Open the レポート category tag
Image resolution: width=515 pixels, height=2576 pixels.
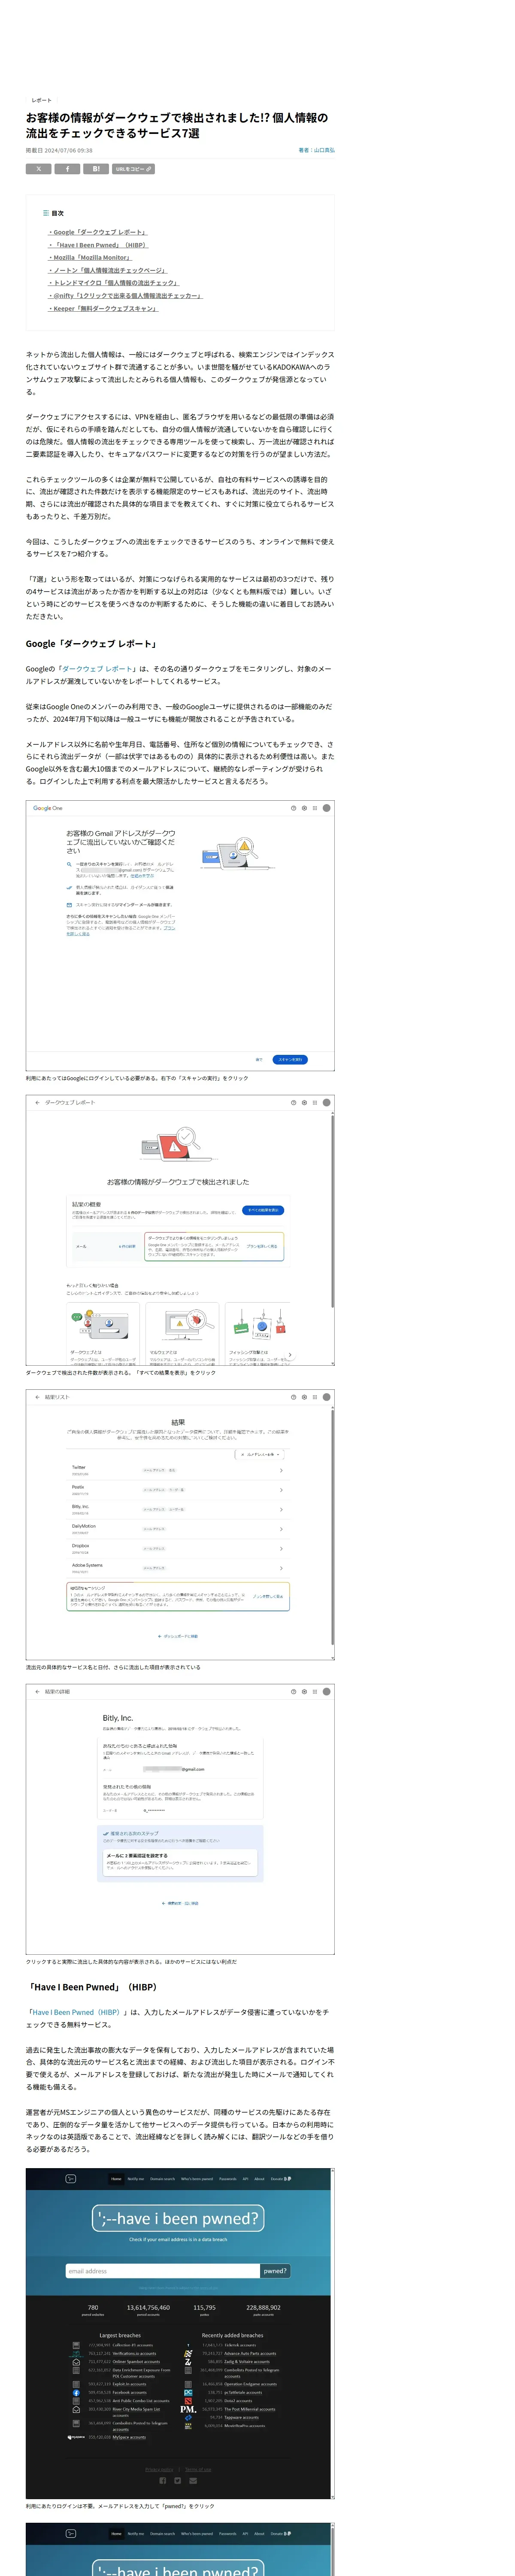coord(41,100)
